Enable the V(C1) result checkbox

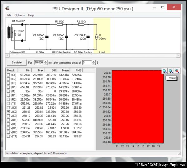[8, 108]
